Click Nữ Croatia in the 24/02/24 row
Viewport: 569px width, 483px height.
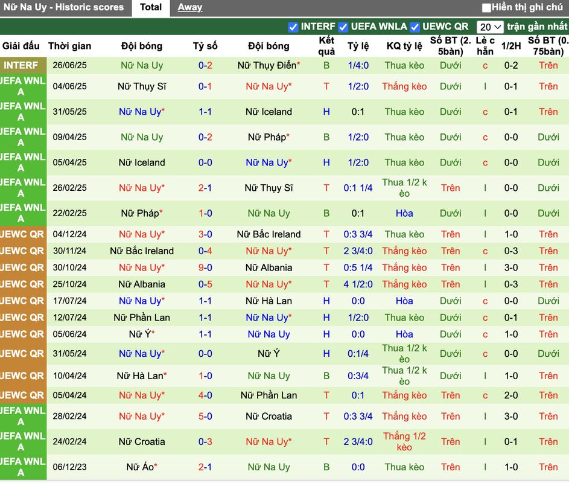142,442
